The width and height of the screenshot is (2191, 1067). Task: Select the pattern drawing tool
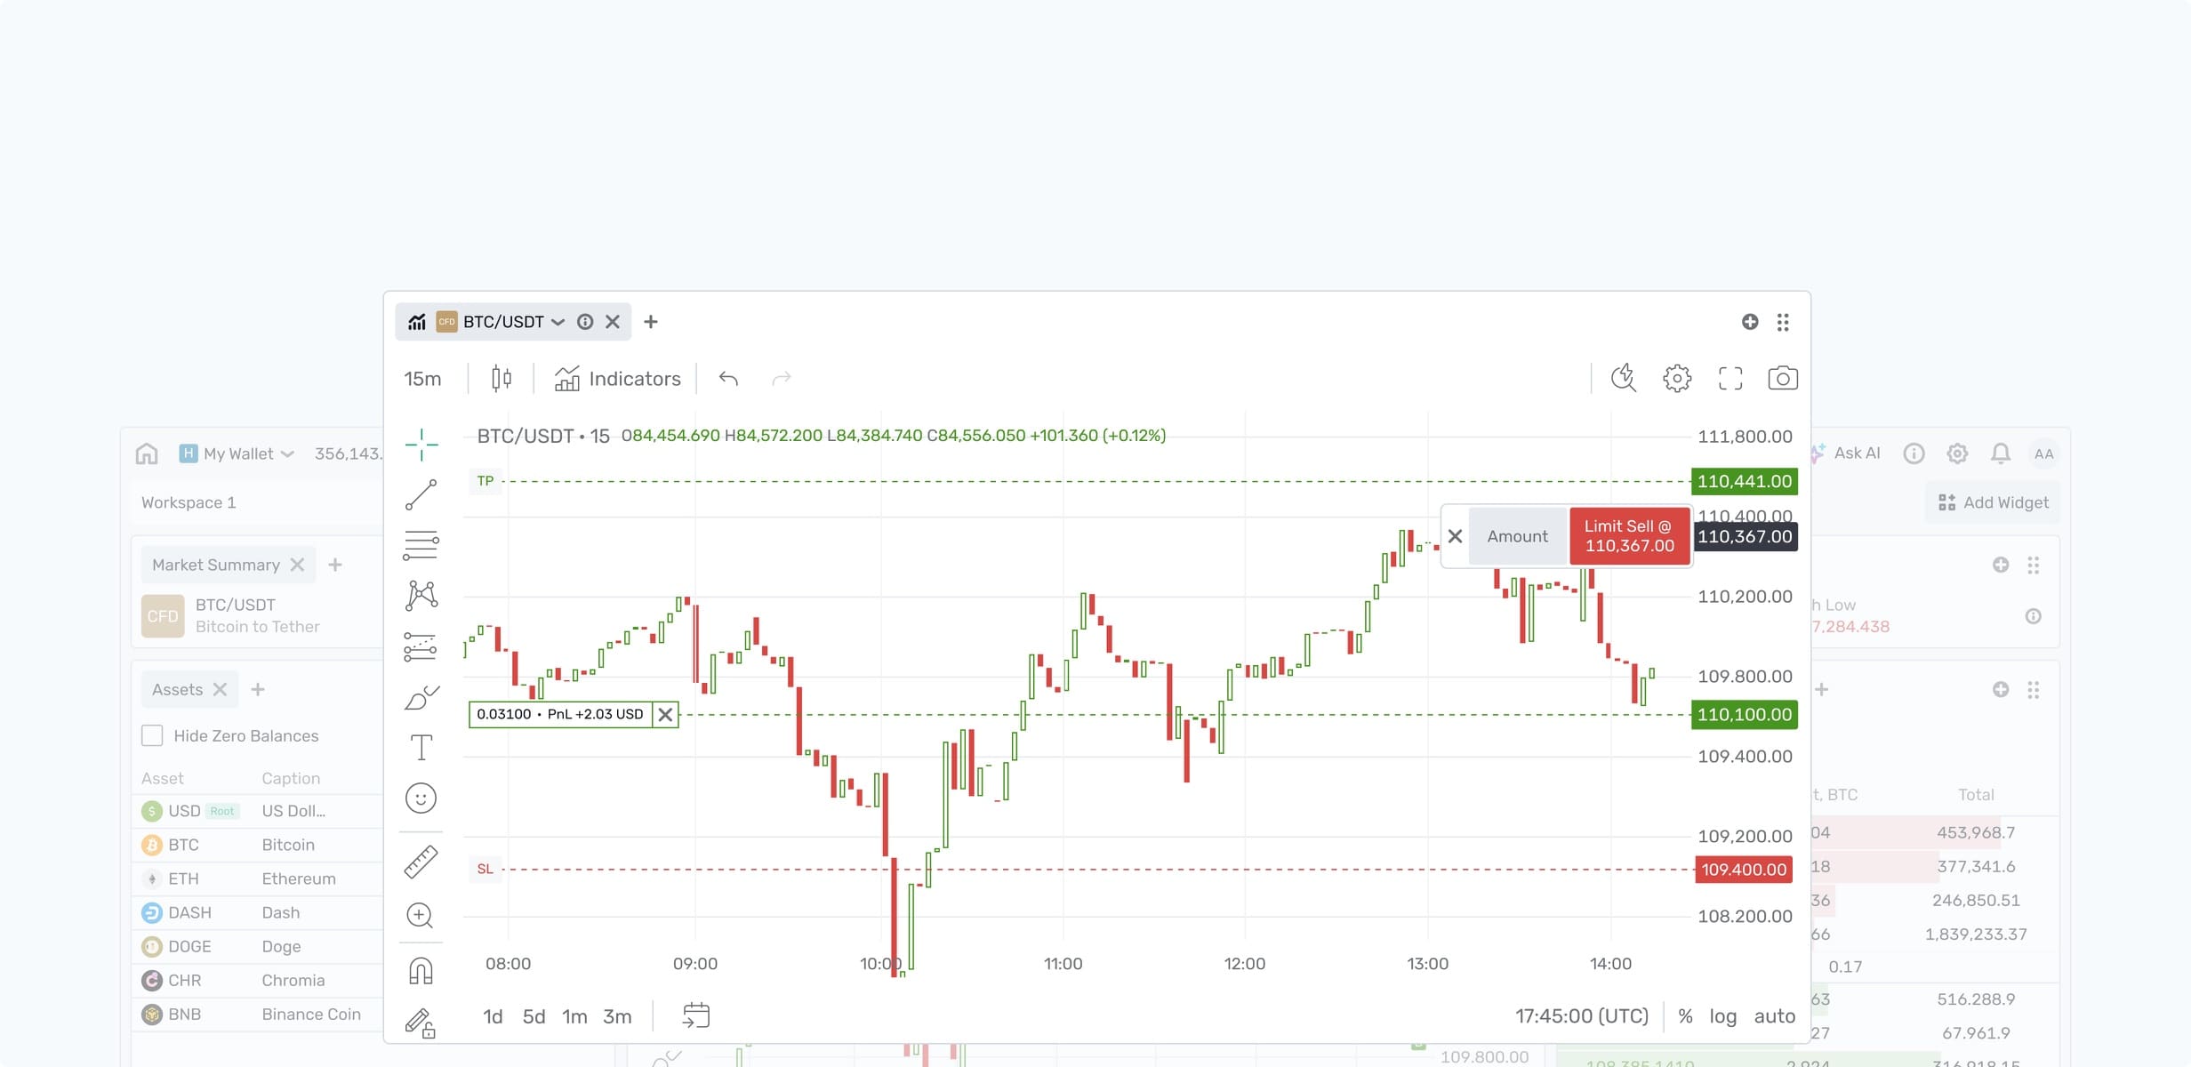tap(421, 596)
